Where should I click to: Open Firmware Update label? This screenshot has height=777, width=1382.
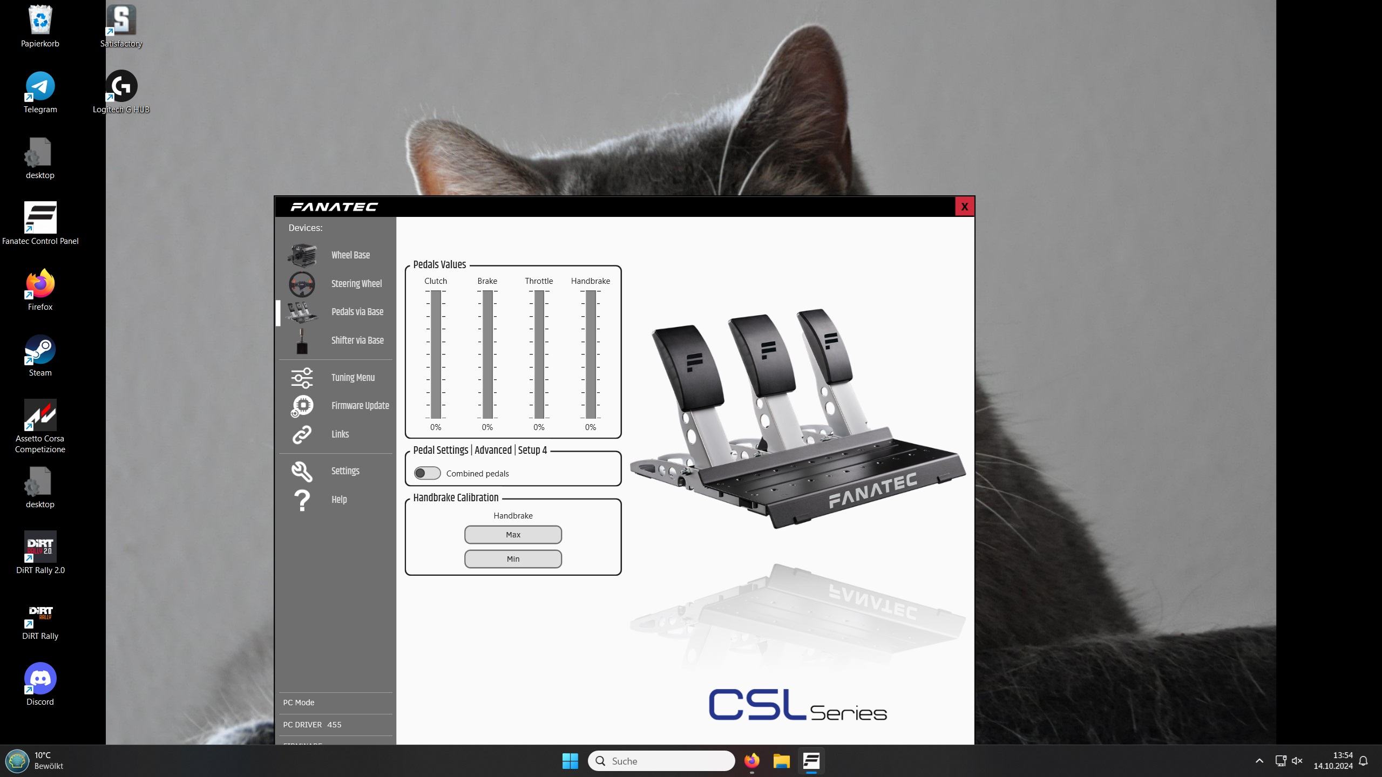(360, 406)
